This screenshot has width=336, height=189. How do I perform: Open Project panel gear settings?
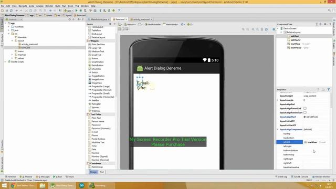coord(78,19)
